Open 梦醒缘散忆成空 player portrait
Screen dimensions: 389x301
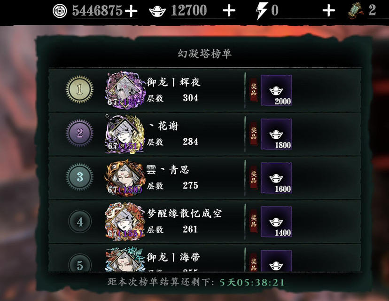125,222
